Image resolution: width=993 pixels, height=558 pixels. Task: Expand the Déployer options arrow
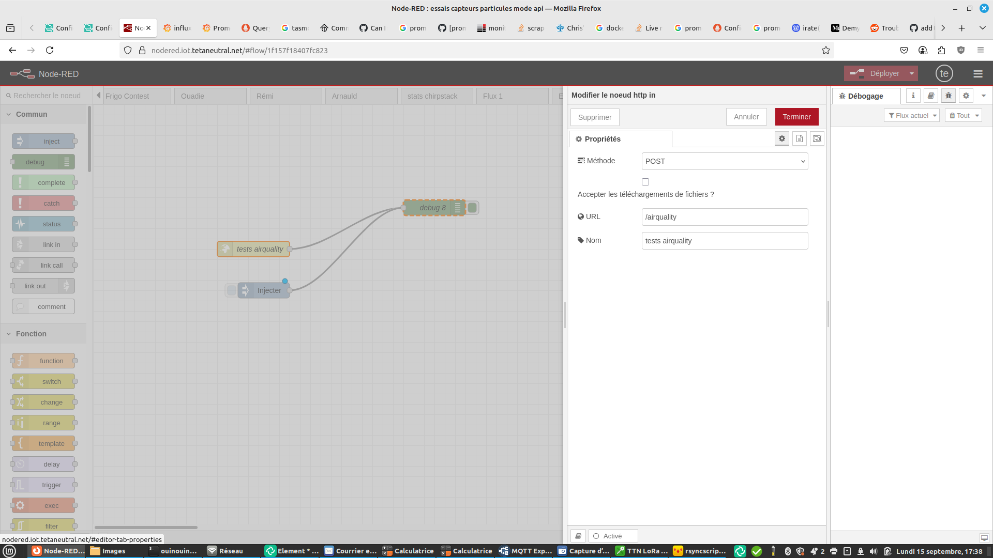click(912, 73)
